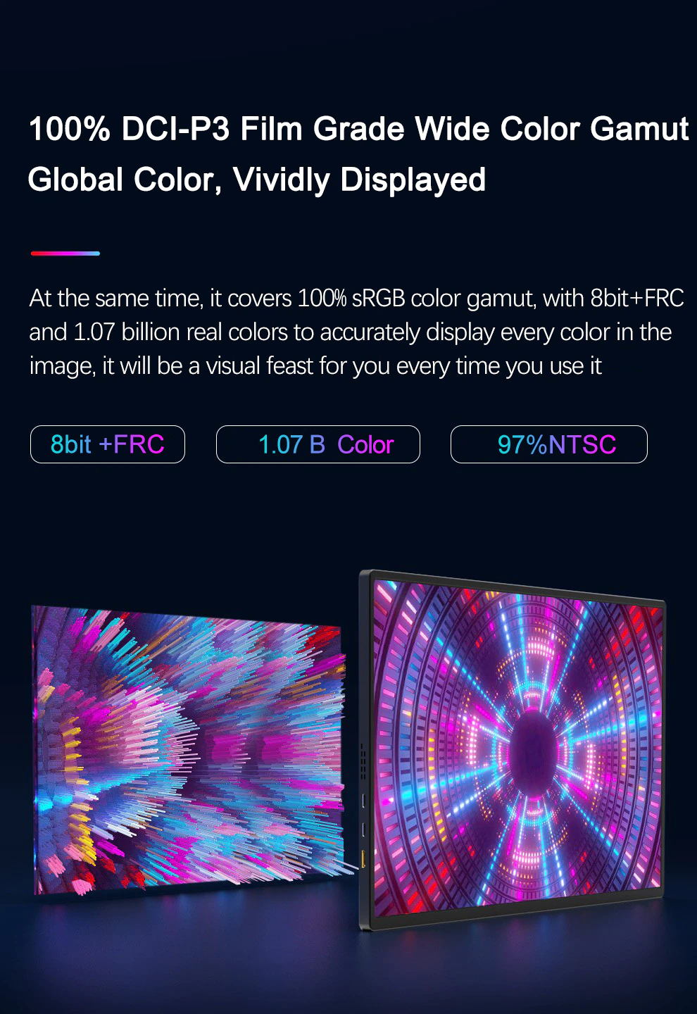The width and height of the screenshot is (697, 1014).
Task: Open the colorful spikes artwork image
Action: coord(189,750)
